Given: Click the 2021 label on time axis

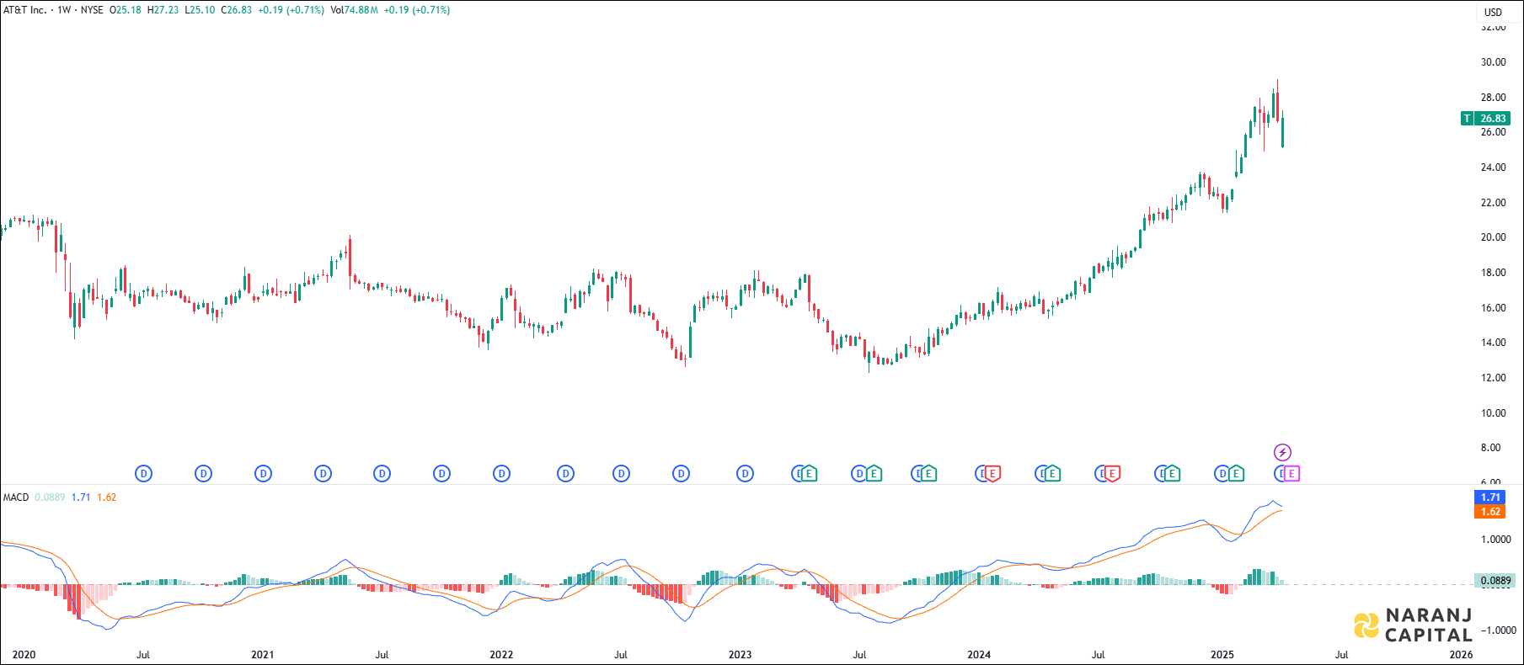Looking at the screenshot, I should tap(262, 654).
